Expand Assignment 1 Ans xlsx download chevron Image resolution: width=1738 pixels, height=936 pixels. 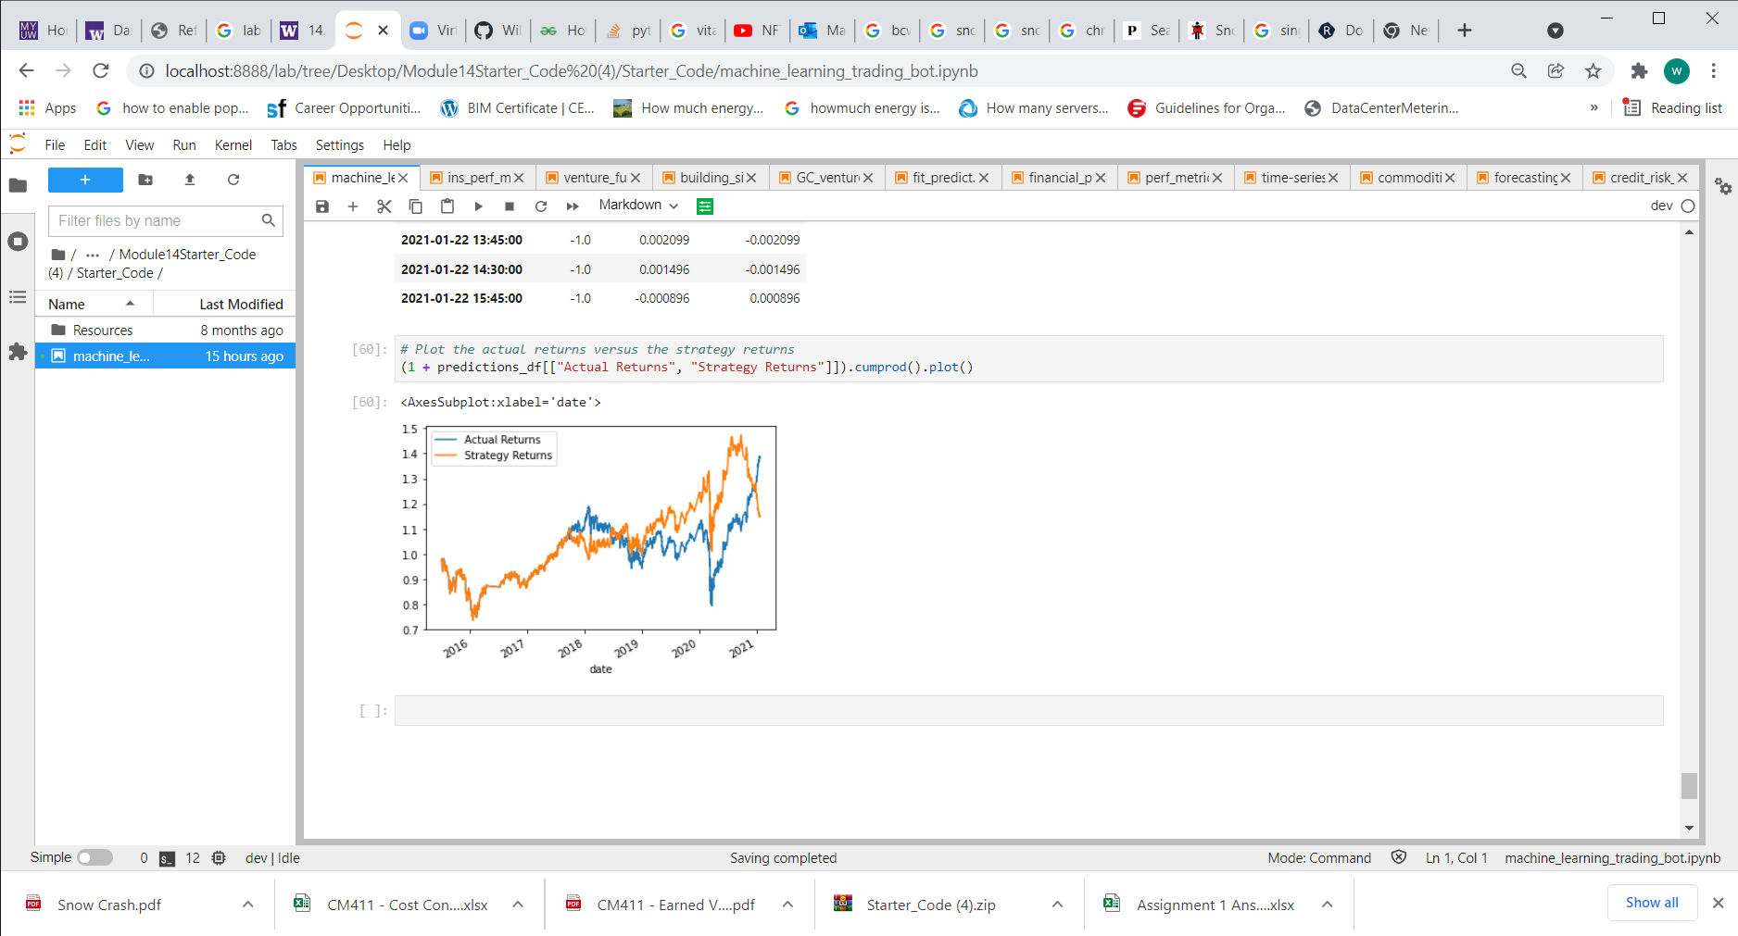click(1327, 905)
